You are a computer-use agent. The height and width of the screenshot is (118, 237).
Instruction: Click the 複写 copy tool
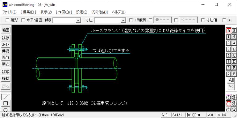6,72
